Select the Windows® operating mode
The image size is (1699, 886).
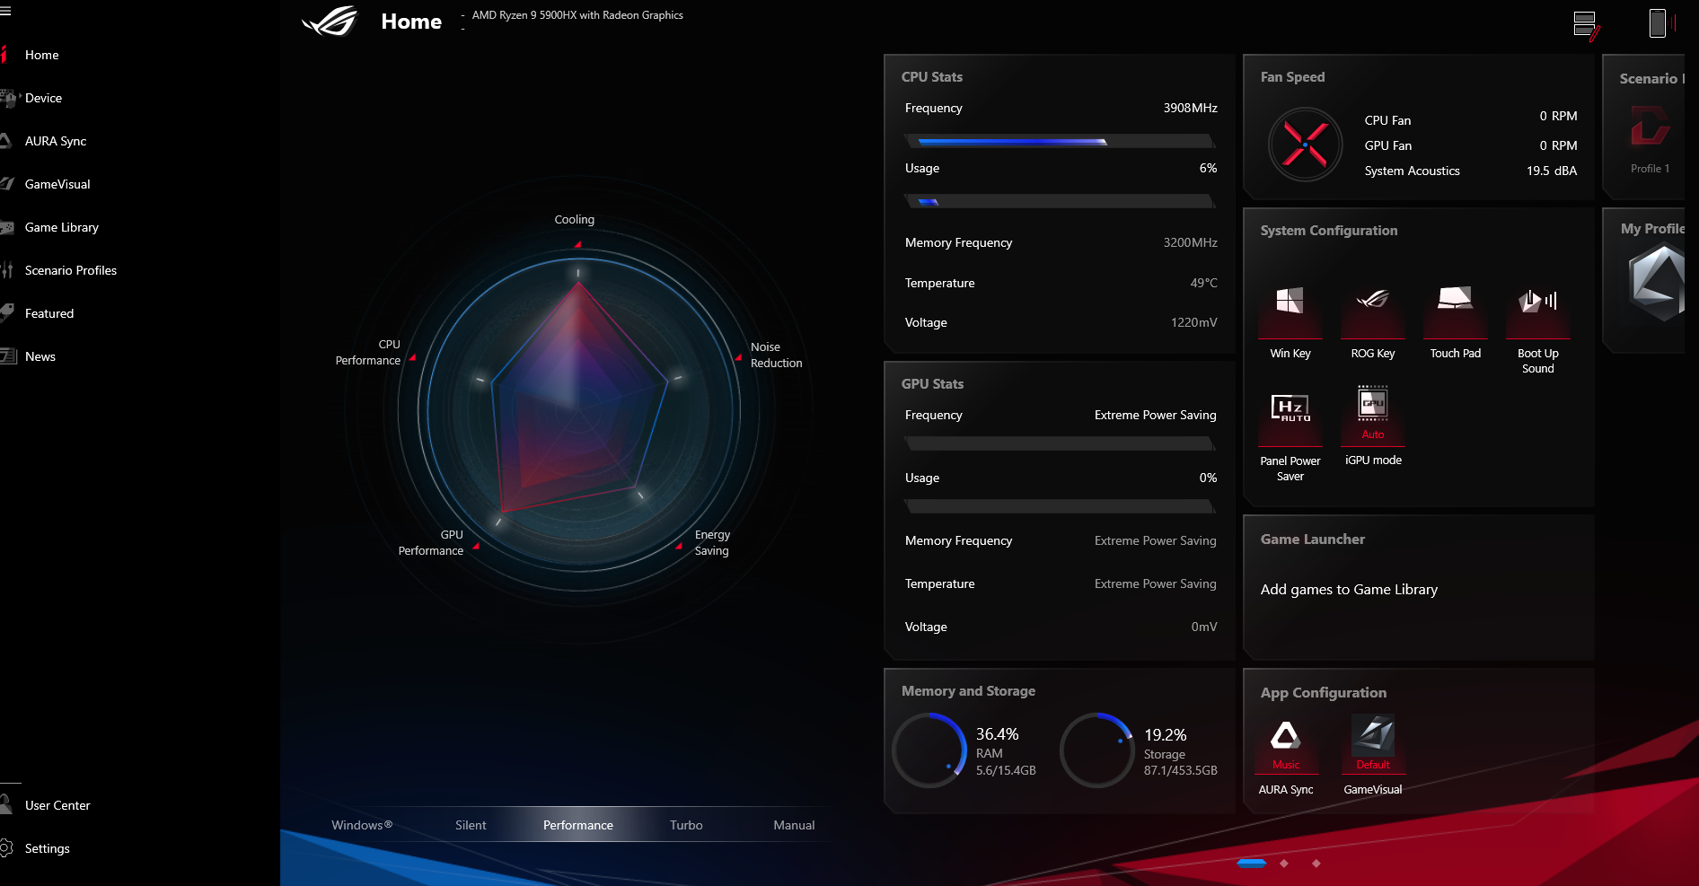[362, 825]
